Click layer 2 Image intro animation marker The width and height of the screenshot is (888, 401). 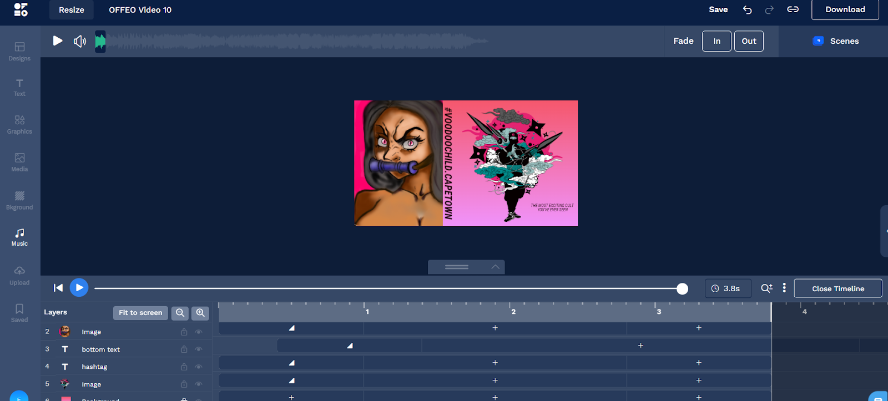291,328
